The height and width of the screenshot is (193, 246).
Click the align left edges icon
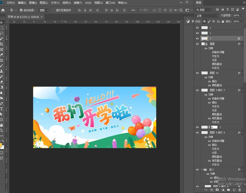click(x=80, y=10)
